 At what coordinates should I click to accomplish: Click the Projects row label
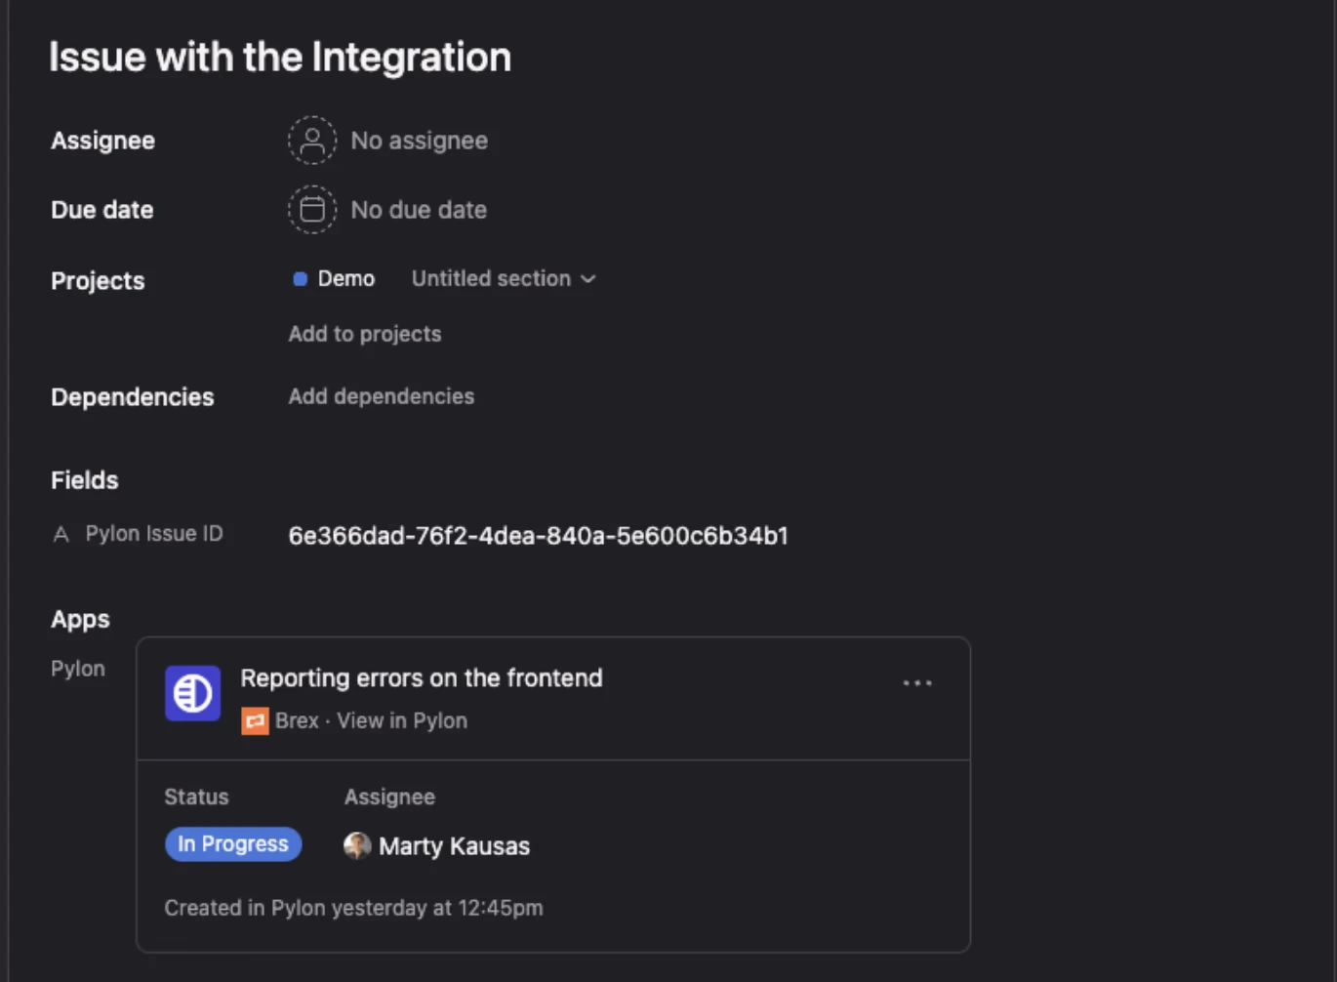click(x=98, y=281)
